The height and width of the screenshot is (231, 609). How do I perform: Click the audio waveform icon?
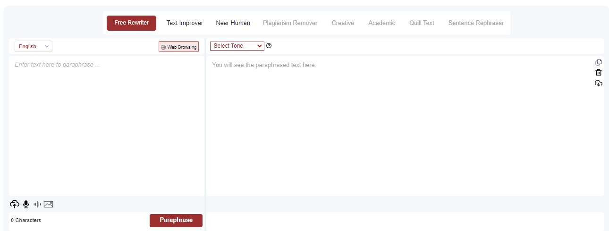[x=37, y=204]
